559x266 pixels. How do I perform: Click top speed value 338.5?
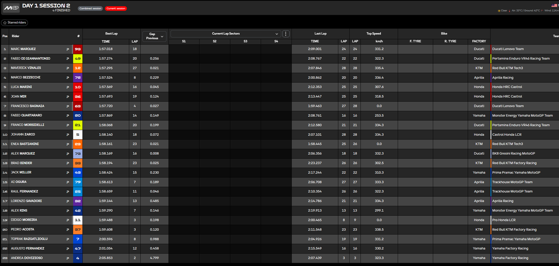(379, 230)
